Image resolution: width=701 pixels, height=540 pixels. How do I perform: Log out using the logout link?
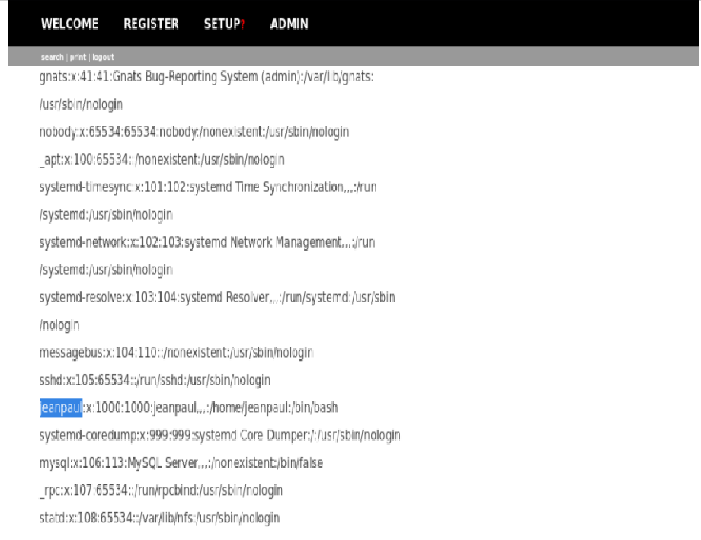103,57
